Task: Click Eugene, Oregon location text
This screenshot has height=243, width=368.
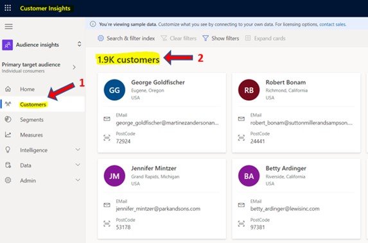Action: tap(148, 90)
